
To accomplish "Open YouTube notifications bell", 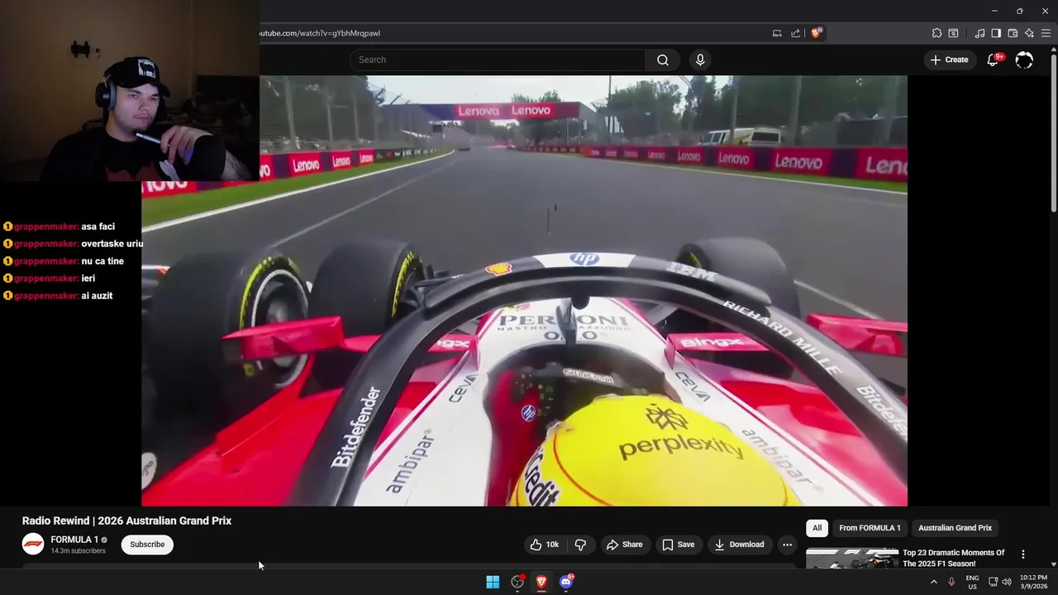I will tap(993, 59).
